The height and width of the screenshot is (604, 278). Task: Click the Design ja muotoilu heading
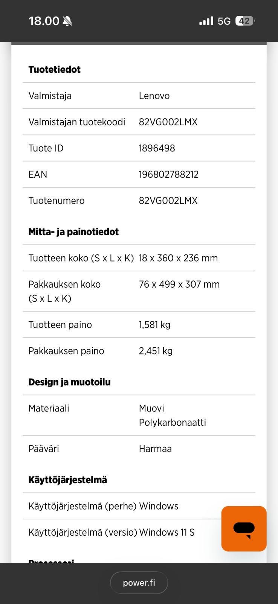69,382
